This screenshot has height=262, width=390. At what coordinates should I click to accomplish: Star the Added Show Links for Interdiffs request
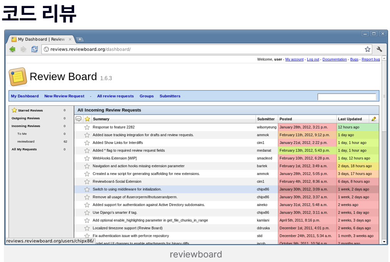point(87,143)
